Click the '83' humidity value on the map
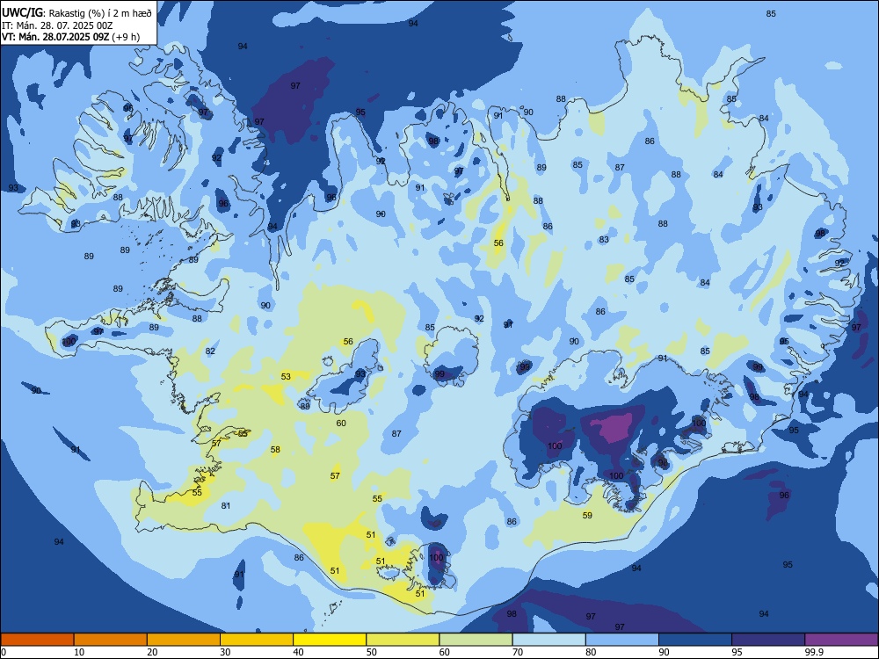The width and height of the screenshot is (879, 659). click(604, 239)
